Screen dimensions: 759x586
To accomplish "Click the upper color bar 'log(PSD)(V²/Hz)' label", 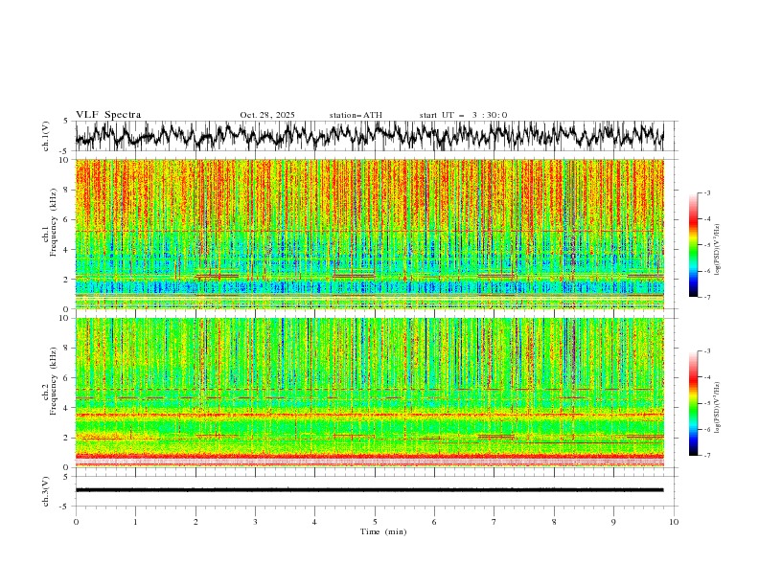I will tap(718, 250).
